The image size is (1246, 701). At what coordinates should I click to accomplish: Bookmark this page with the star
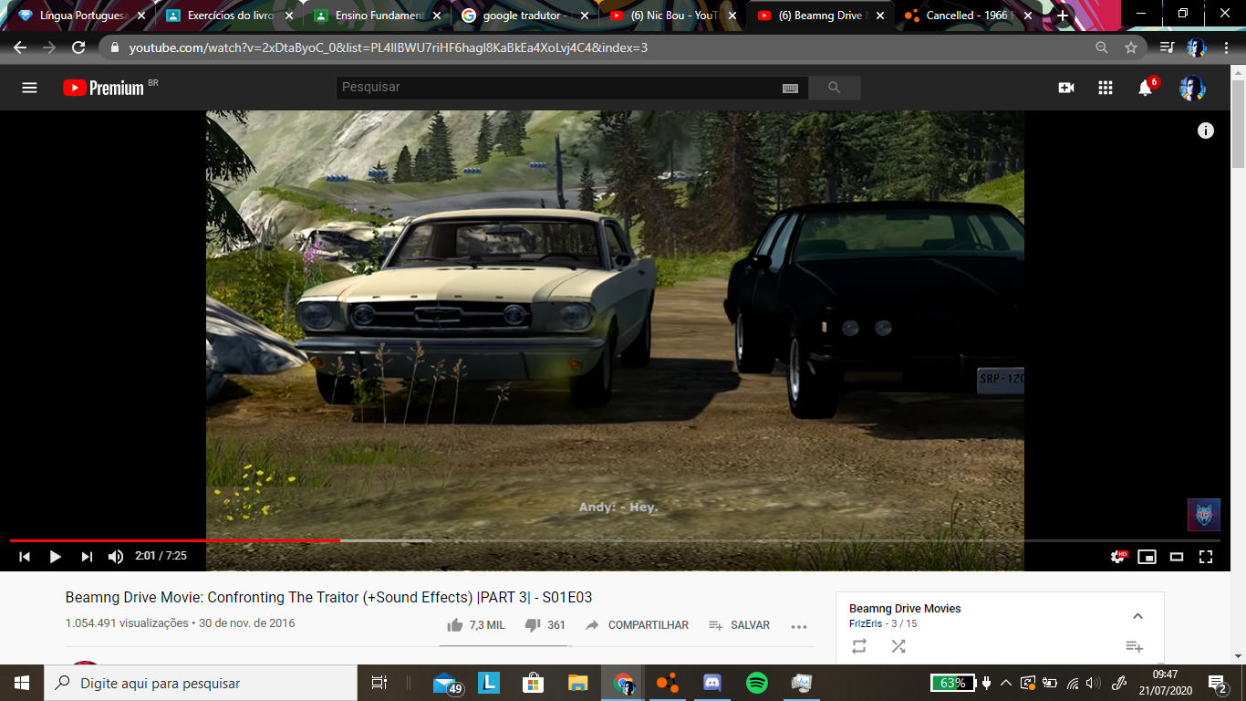click(1131, 47)
